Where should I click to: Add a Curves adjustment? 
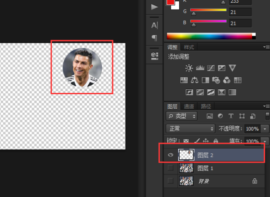tap(211, 68)
